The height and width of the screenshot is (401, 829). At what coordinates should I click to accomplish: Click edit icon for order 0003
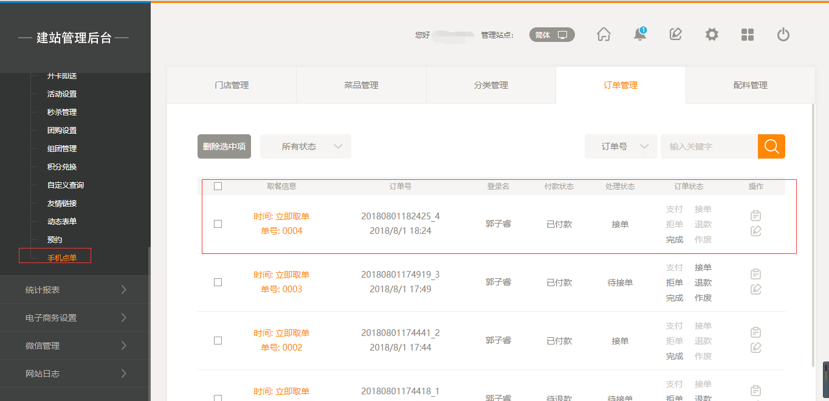tap(755, 289)
